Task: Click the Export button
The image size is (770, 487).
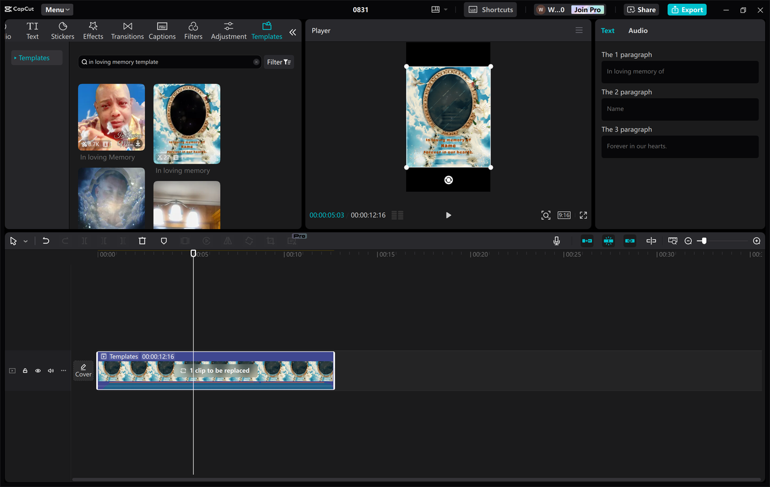Action: pos(686,9)
